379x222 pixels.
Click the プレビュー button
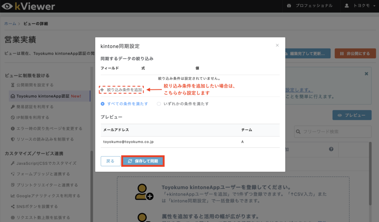[352, 115]
